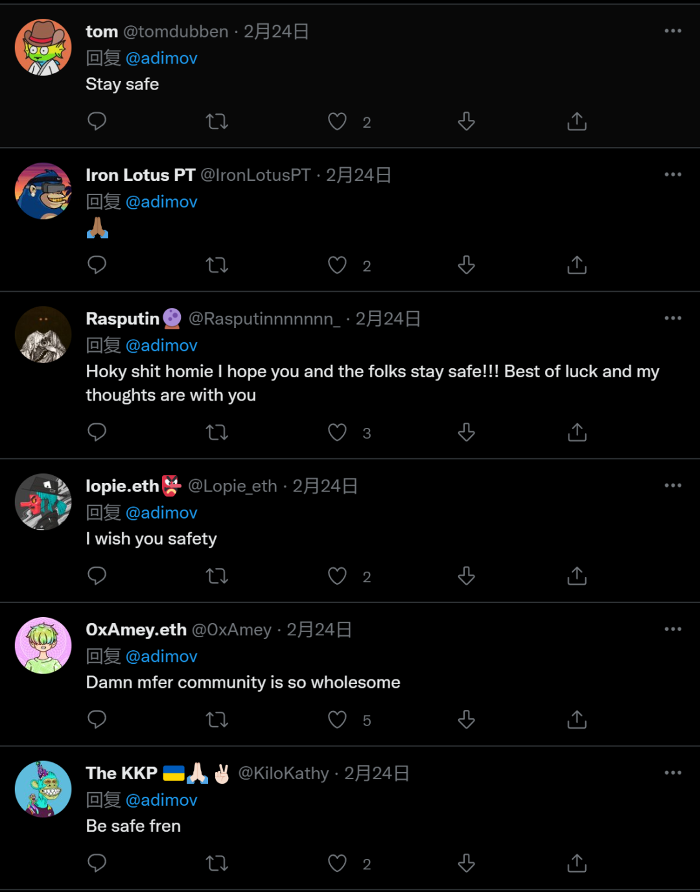The width and height of the screenshot is (700, 892).
Task: Open more options for tom's tweet
Action: (673, 31)
